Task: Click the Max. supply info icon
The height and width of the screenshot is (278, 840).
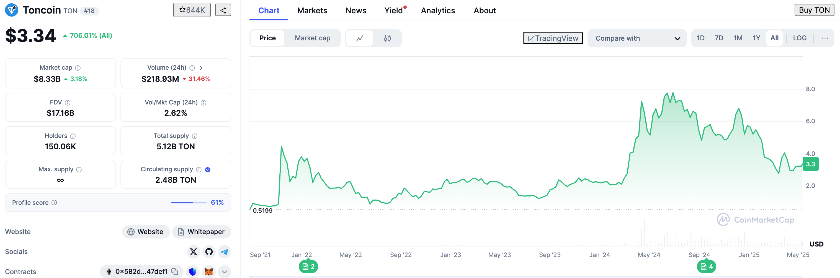Action: point(79,170)
